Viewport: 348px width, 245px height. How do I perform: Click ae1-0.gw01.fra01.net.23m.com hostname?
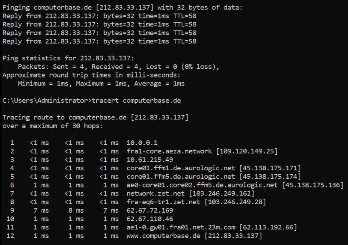tap(181, 227)
